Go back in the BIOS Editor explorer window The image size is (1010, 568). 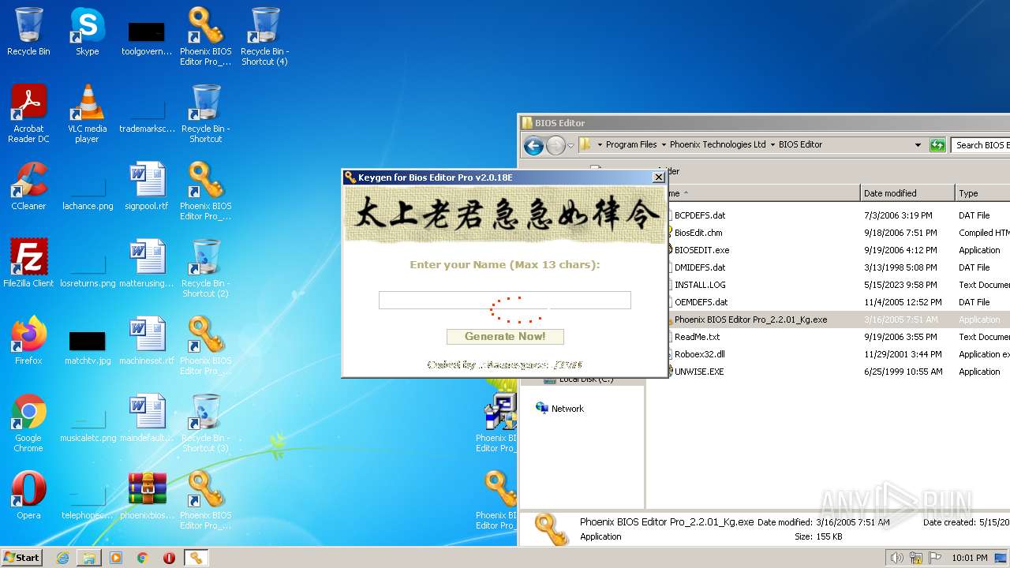[533, 145]
